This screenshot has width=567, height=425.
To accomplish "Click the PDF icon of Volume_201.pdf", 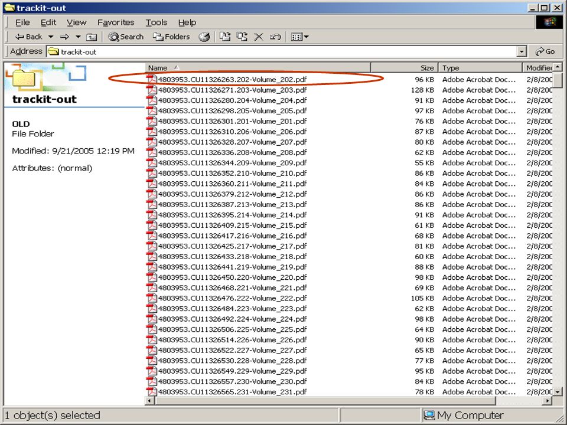I will pos(152,121).
